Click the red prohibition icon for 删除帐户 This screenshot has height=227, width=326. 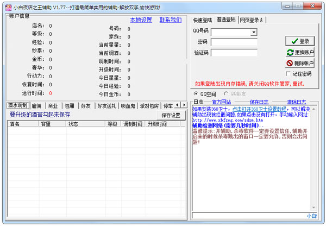[x=290, y=63]
